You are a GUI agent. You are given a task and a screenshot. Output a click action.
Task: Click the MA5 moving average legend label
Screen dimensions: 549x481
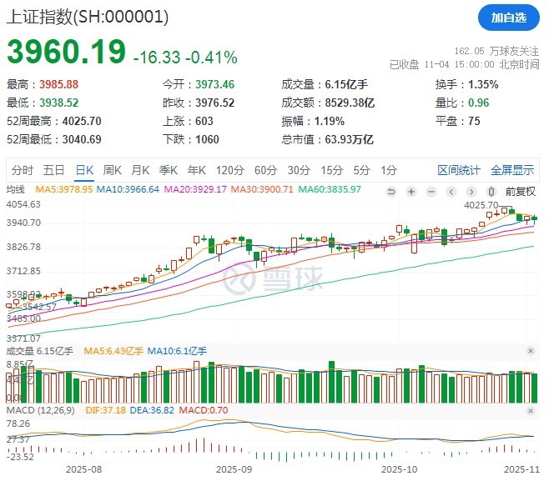[64, 189]
